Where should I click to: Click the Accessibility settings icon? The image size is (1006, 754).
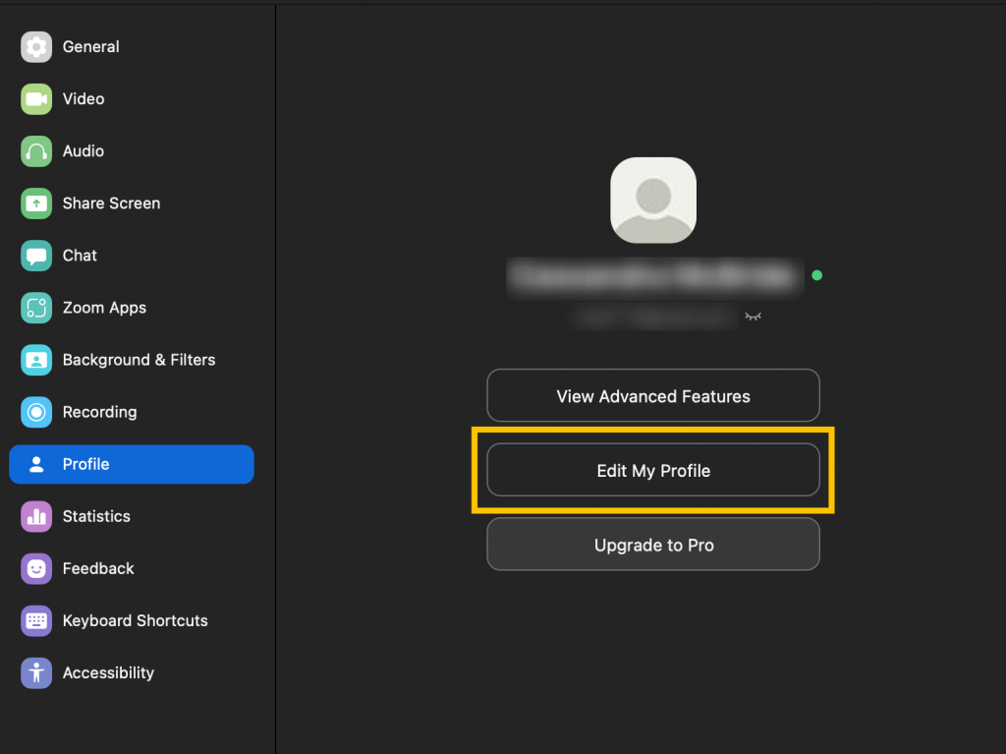(x=35, y=672)
